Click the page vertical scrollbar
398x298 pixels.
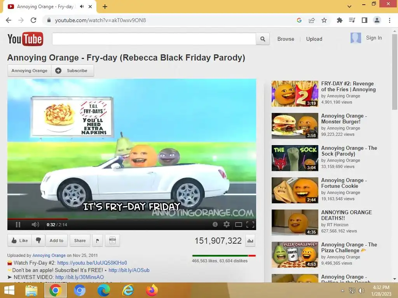395,72
